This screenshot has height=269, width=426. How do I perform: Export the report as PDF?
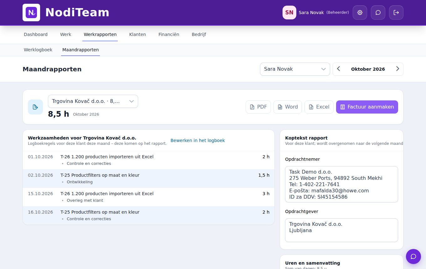(258, 107)
